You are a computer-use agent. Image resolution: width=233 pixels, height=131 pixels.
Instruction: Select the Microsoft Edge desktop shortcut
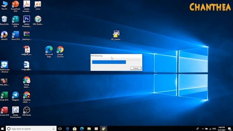pos(49,52)
